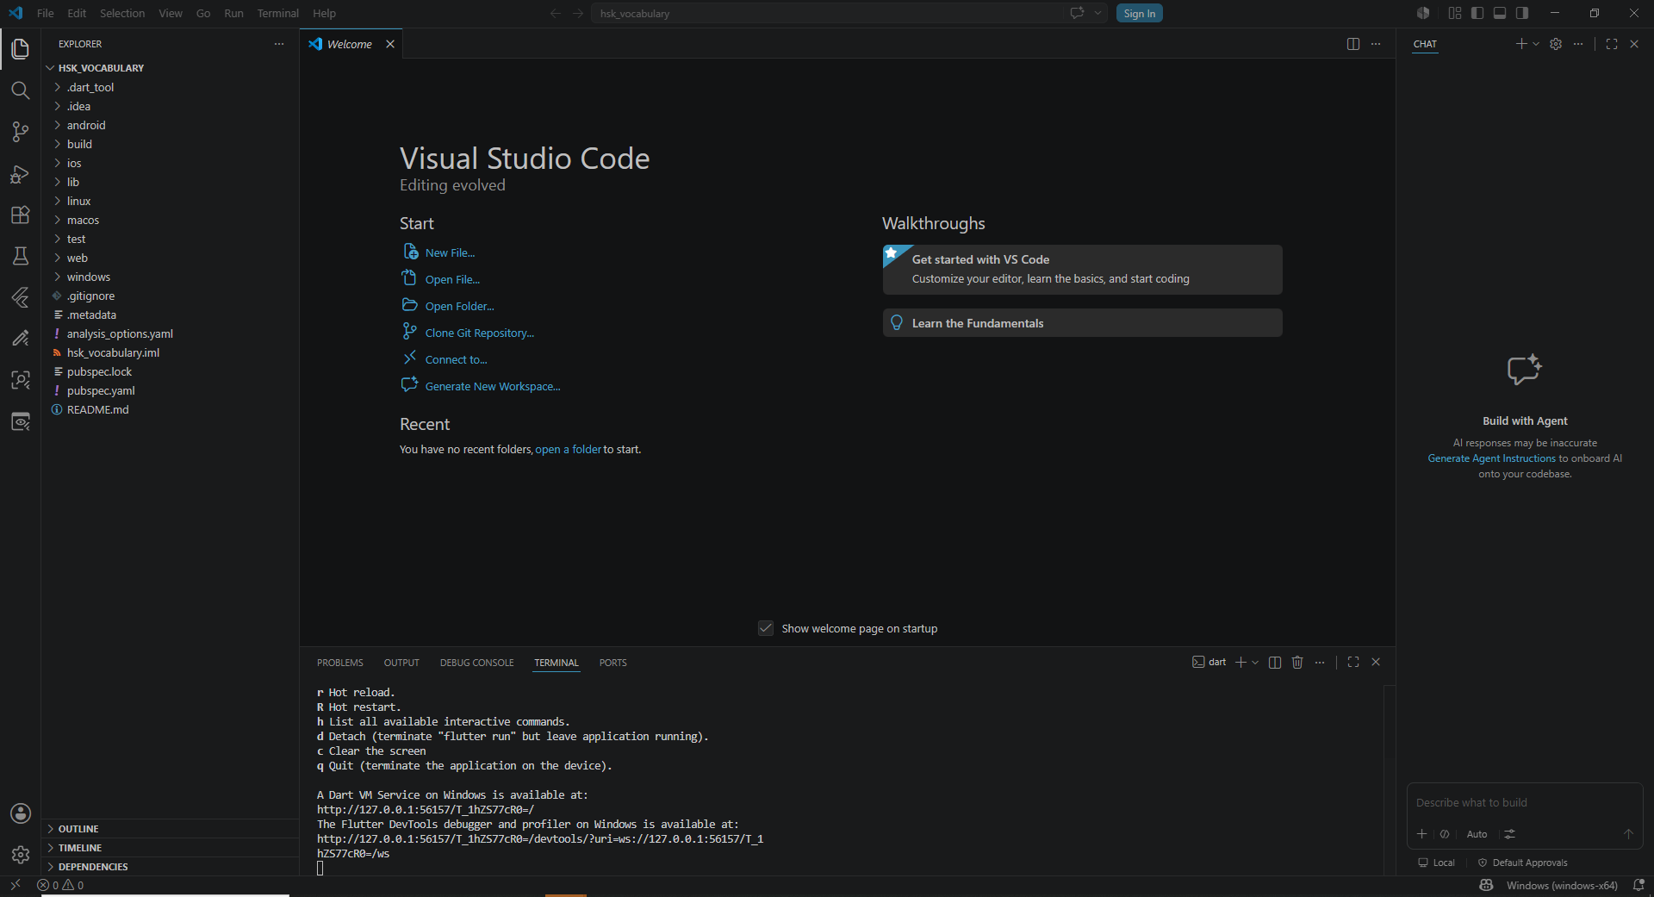Screen dimensions: 1654x897
Task: Open the Auto model picker in chat
Action: tap(1477, 834)
